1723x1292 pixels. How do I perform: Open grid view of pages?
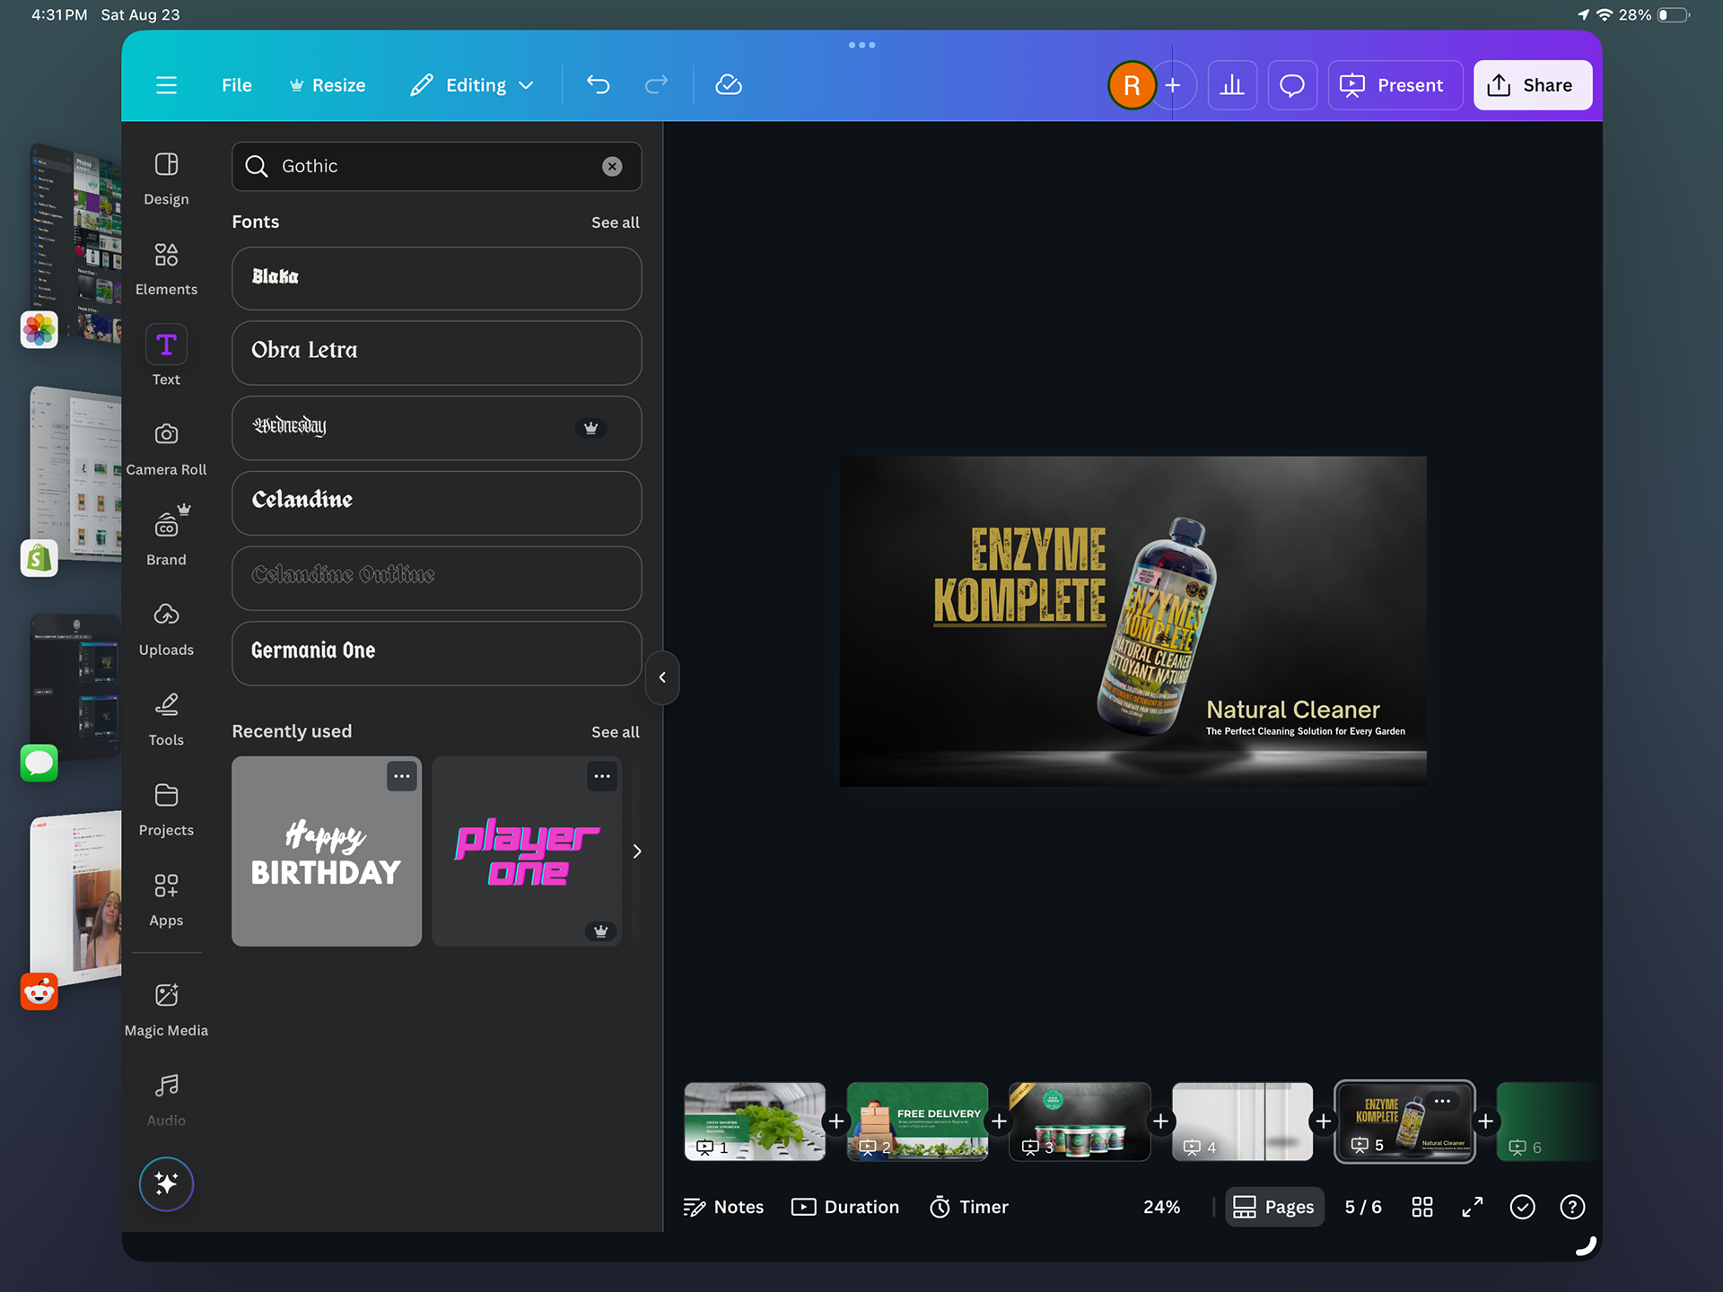pos(1422,1207)
